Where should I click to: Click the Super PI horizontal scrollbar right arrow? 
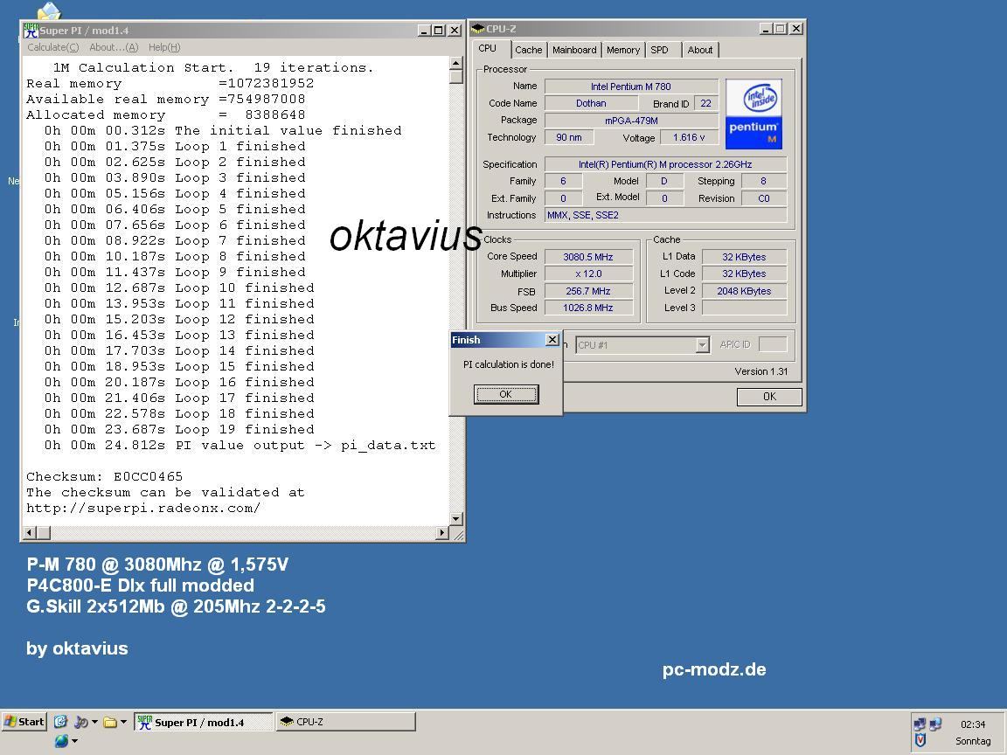pyautogui.click(x=441, y=532)
